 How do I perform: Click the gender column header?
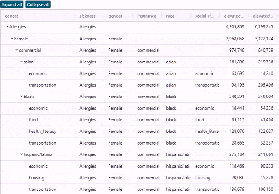[x=115, y=16]
